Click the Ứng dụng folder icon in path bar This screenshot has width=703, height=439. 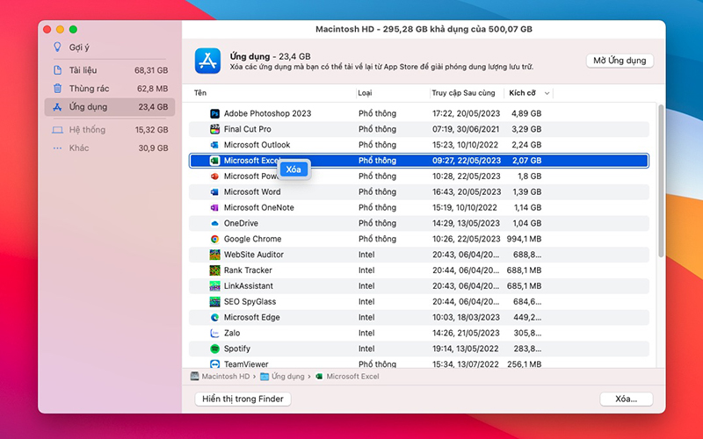point(265,377)
